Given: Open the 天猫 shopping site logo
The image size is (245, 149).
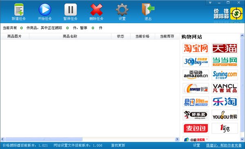Looking at the screenshot, I should coord(225,48).
